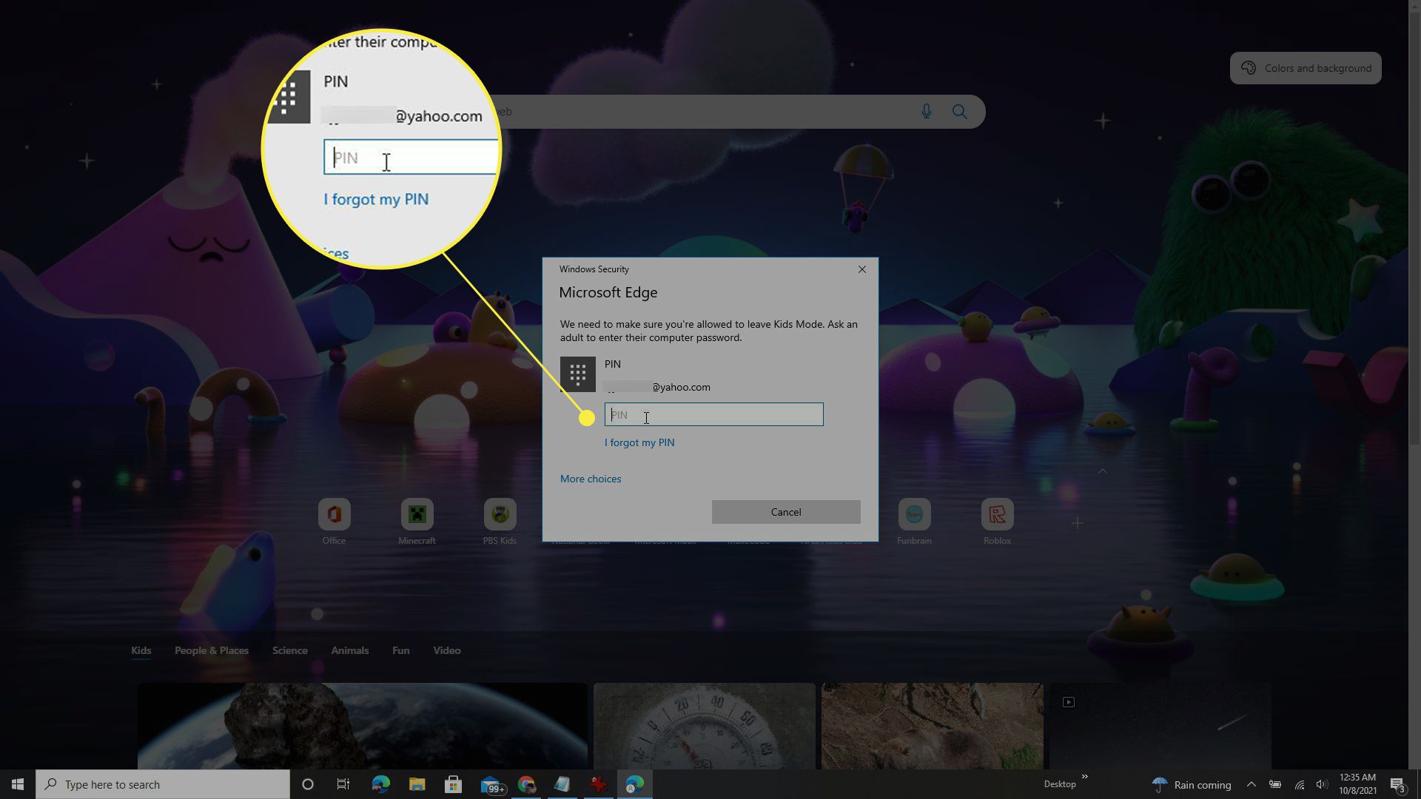
Task: Click the PIN keypad icon
Action: click(577, 374)
